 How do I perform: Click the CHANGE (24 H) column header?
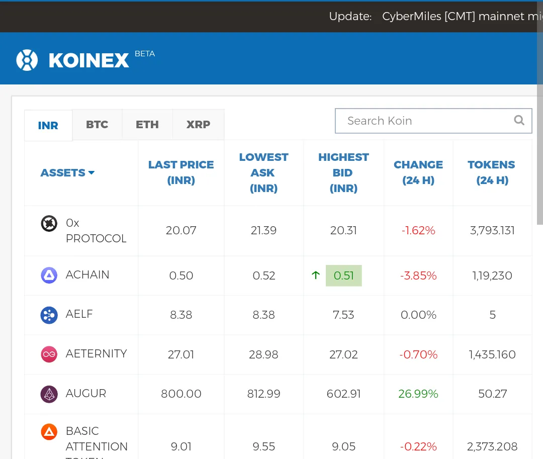point(418,172)
